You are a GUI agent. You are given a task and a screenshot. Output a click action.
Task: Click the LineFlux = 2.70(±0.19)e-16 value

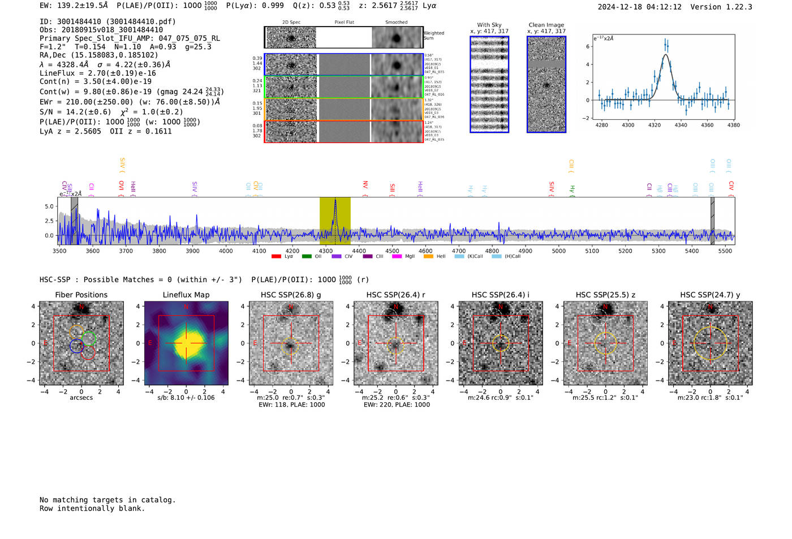tap(98, 74)
